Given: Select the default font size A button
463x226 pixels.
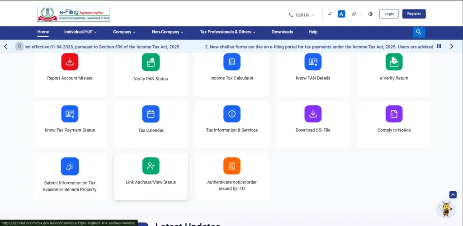Looking at the screenshot, I should [342, 14].
